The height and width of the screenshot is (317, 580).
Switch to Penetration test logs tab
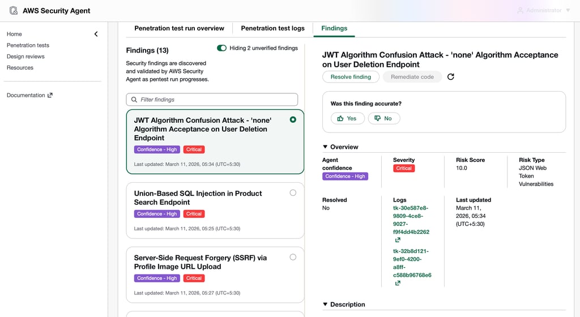click(272, 28)
